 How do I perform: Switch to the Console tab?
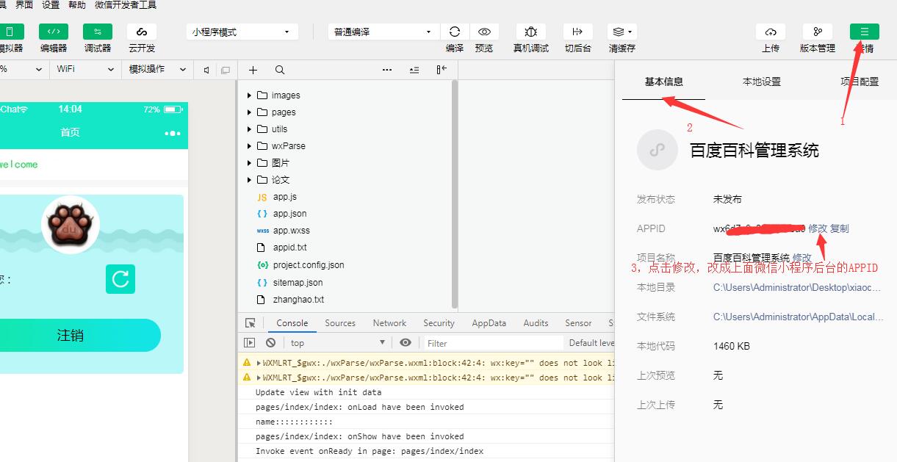[292, 323]
